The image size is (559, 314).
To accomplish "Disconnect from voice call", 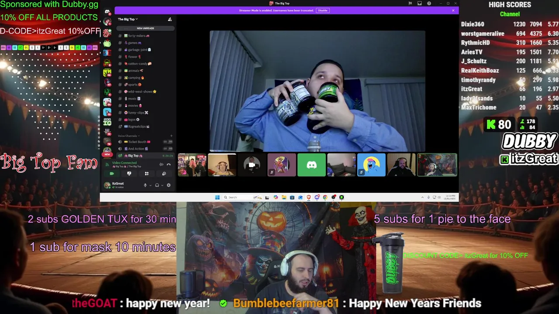I will coord(169,164).
